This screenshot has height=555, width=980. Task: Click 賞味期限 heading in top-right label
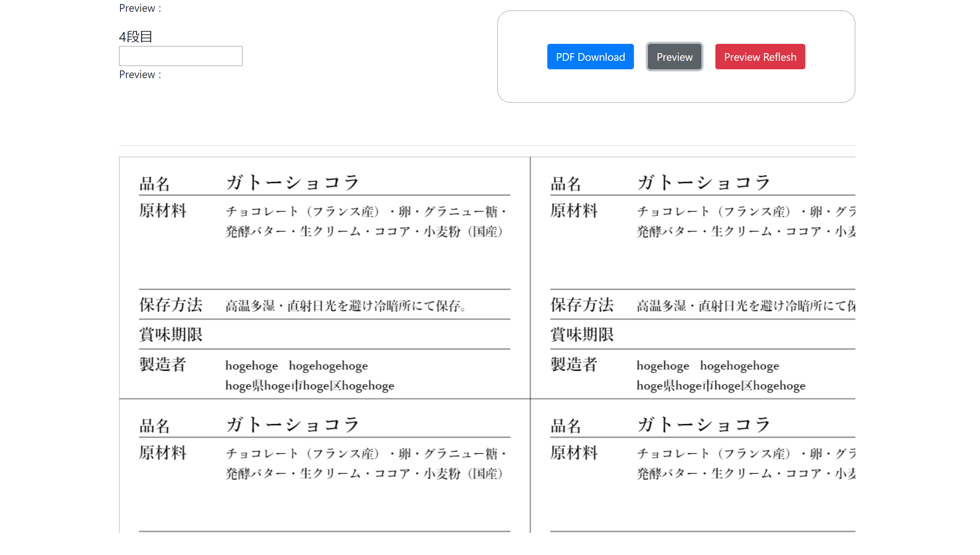click(581, 335)
